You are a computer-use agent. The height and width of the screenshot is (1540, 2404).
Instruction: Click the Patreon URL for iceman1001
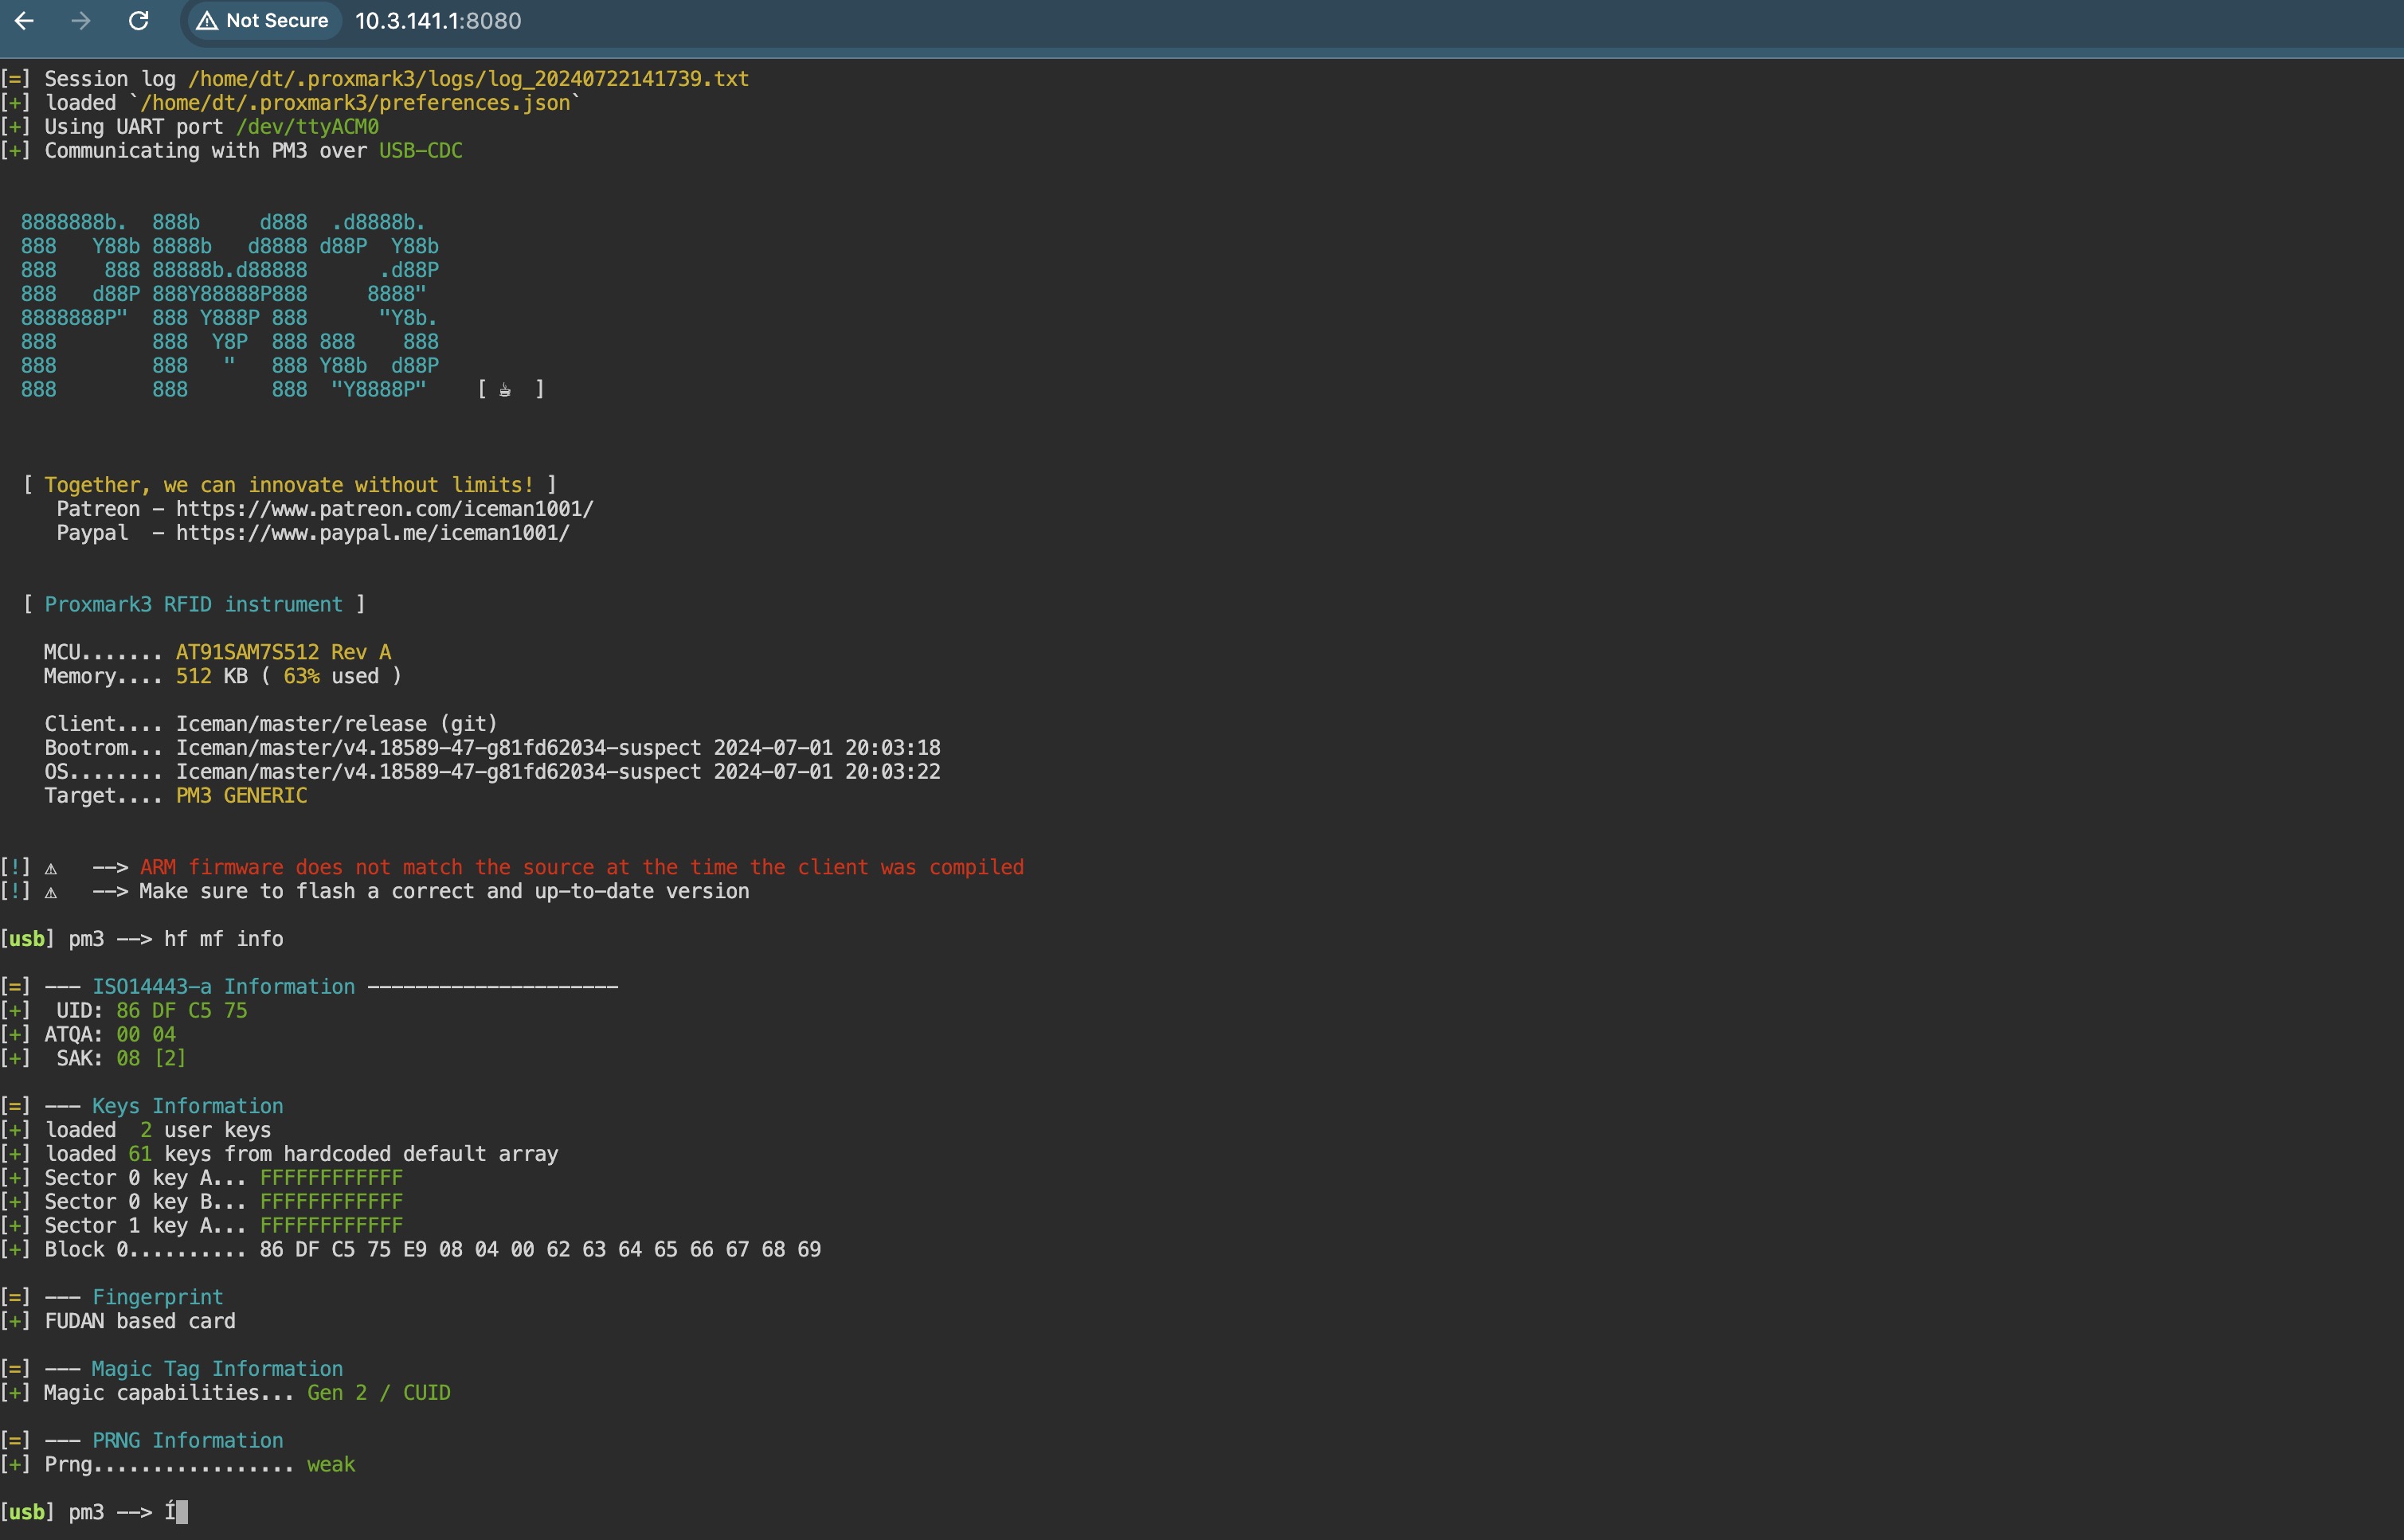pos(384,509)
